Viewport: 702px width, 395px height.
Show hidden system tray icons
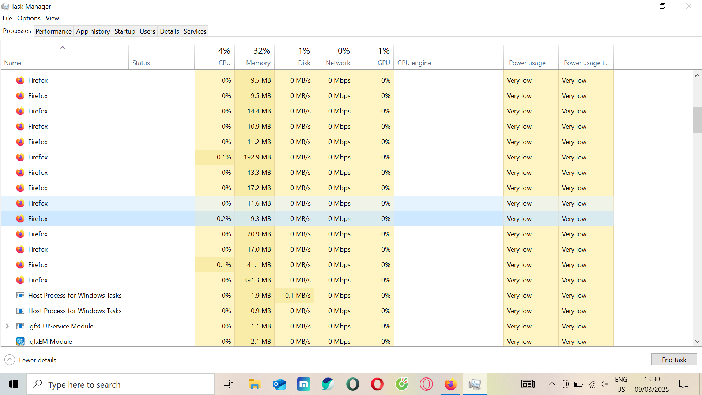(x=552, y=384)
